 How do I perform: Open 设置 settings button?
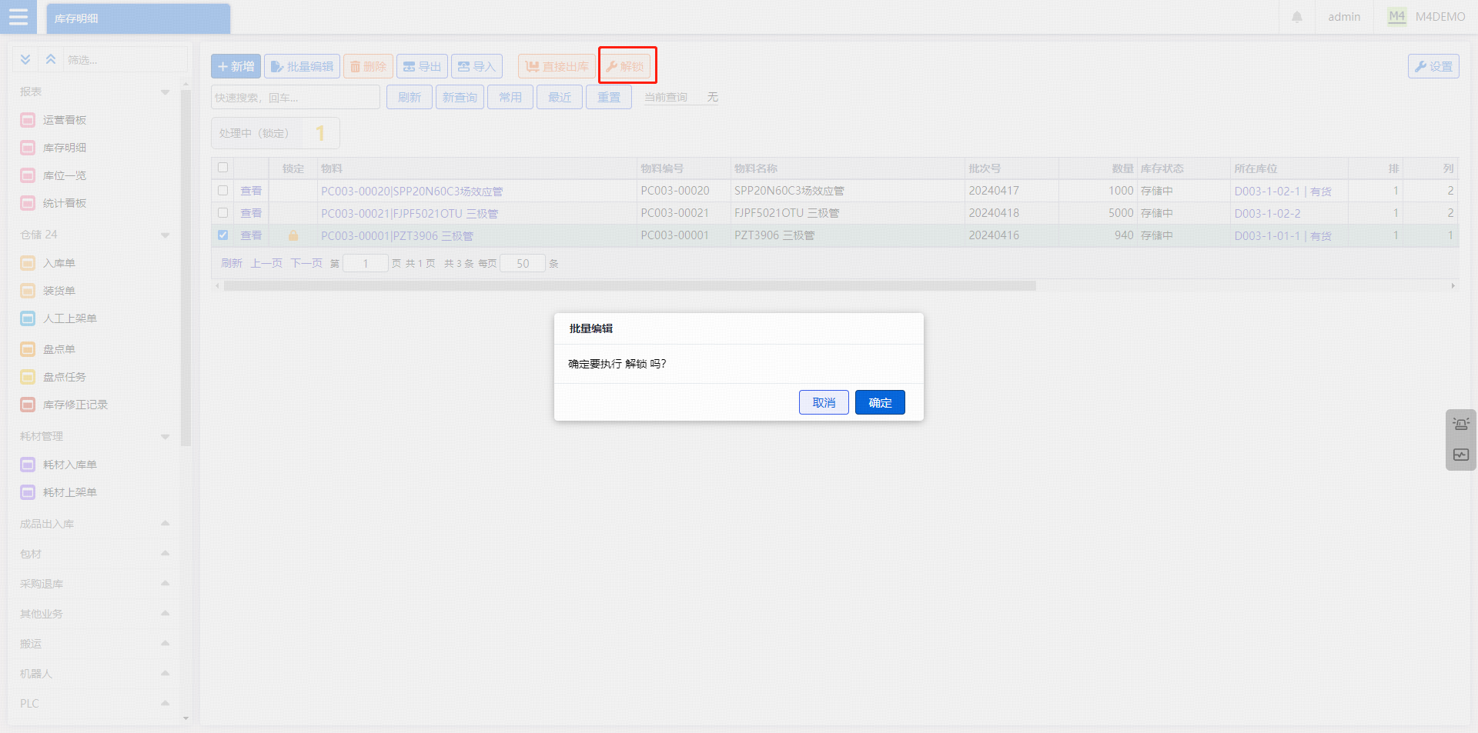click(x=1433, y=66)
